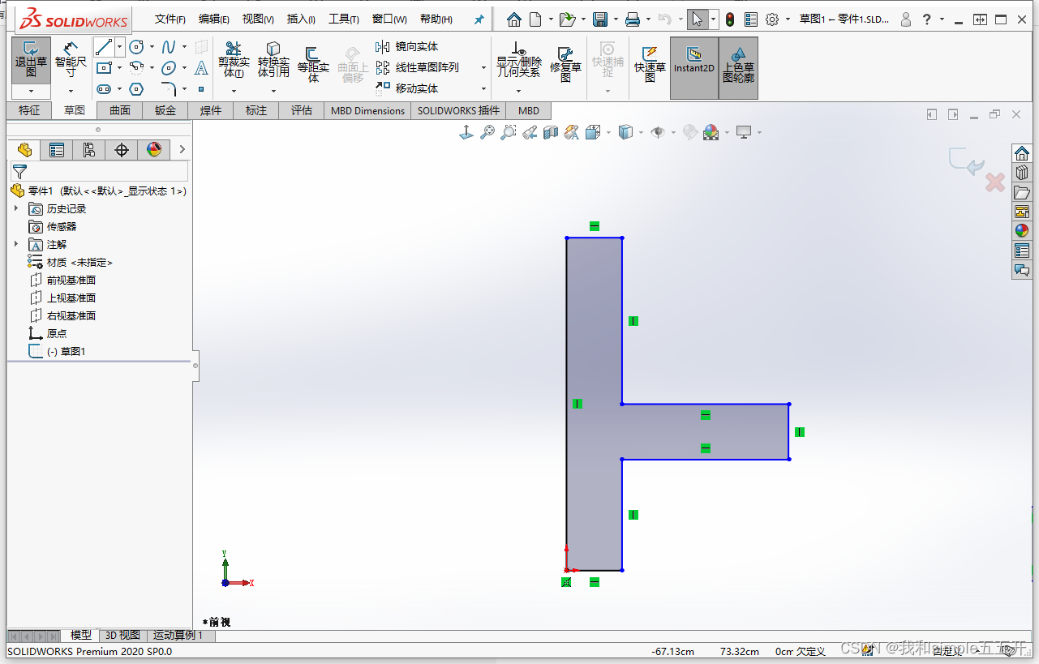1039x664 pixels.
Task: Open Convert Entities dropdown arrow
Action: 273,91
